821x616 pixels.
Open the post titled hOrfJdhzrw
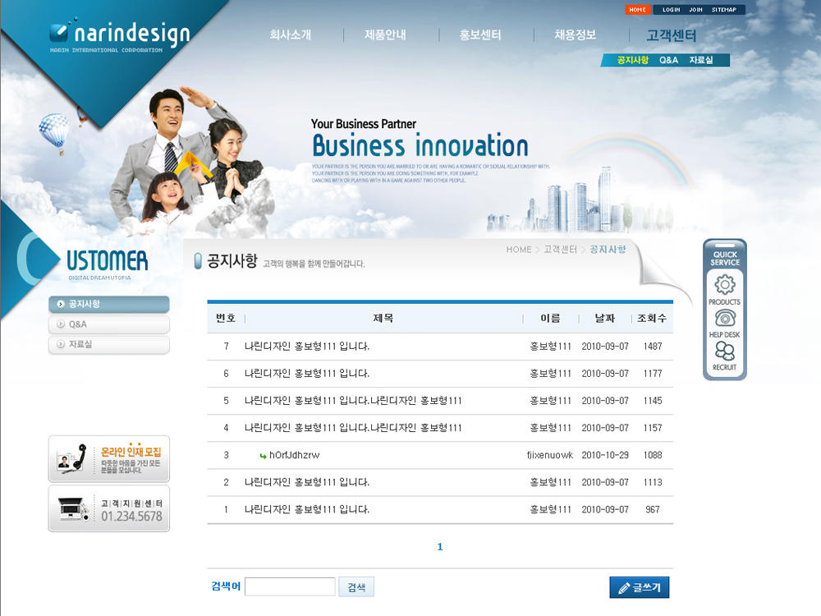[x=294, y=455]
